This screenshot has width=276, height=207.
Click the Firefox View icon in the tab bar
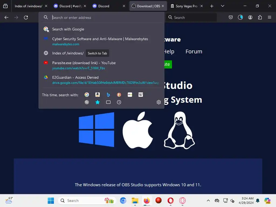coord(5,6)
